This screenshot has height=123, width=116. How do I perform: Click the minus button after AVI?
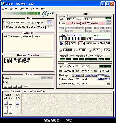click(x=83, y=76)
